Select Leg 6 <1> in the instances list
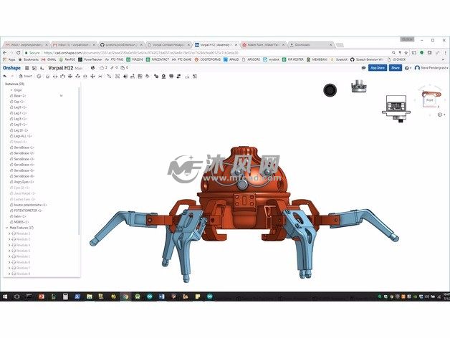This screenshot has height=338, width=450. point(20,107)
